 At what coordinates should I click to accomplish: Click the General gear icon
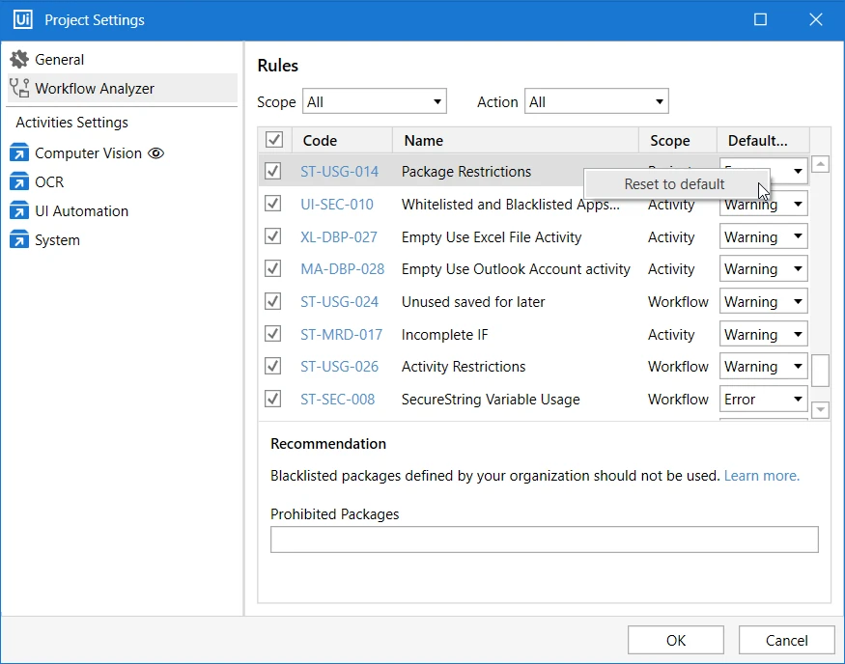pyautogui.click(x=19, y=59)
